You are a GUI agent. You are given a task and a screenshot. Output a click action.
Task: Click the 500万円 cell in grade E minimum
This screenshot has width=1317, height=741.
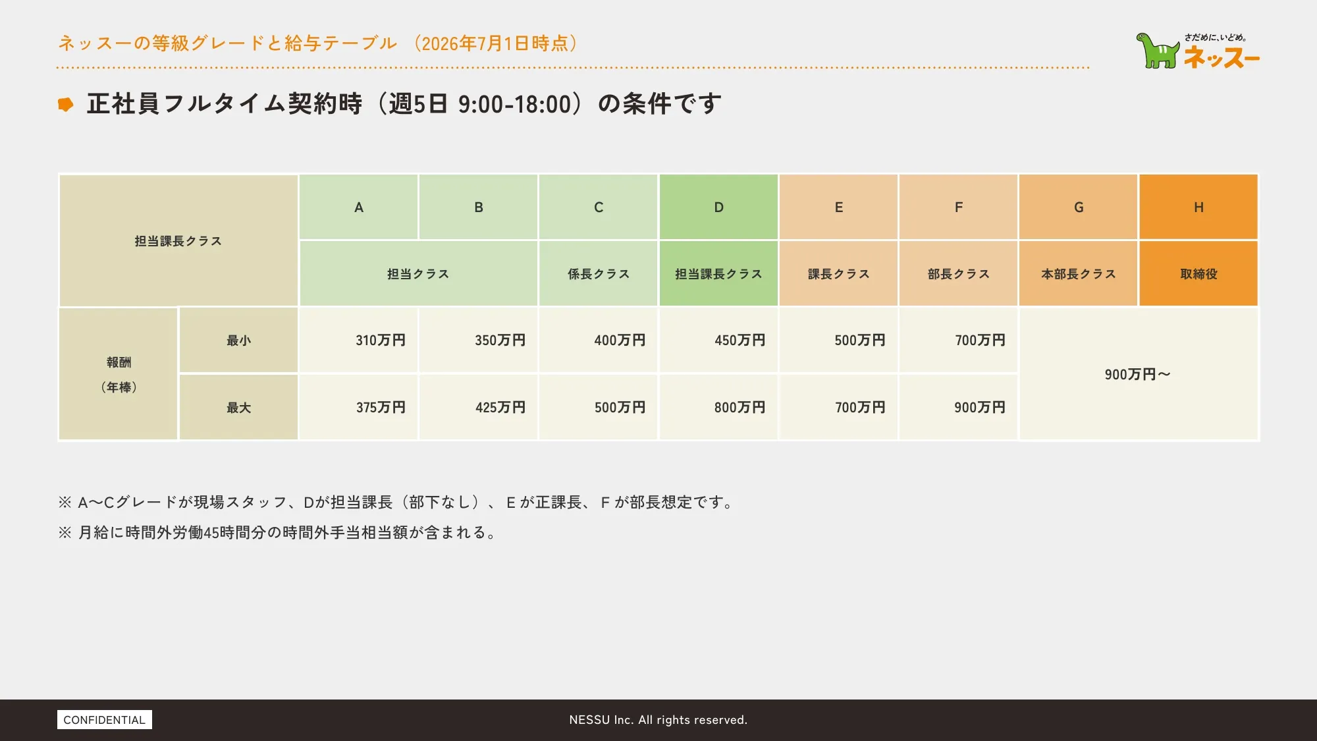(x=838, y=341)
